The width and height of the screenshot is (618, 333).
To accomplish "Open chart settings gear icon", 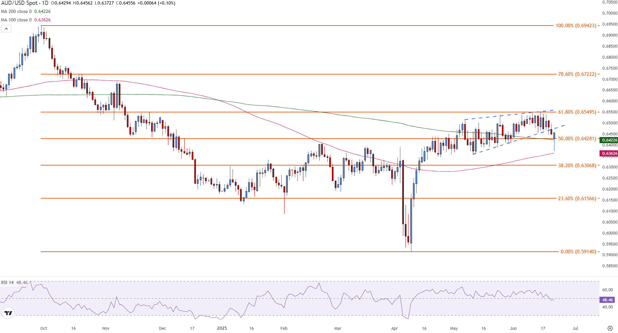I will (x=610, y=328).
